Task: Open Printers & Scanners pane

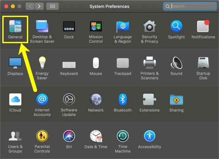Action: click(x=149, y=68)
